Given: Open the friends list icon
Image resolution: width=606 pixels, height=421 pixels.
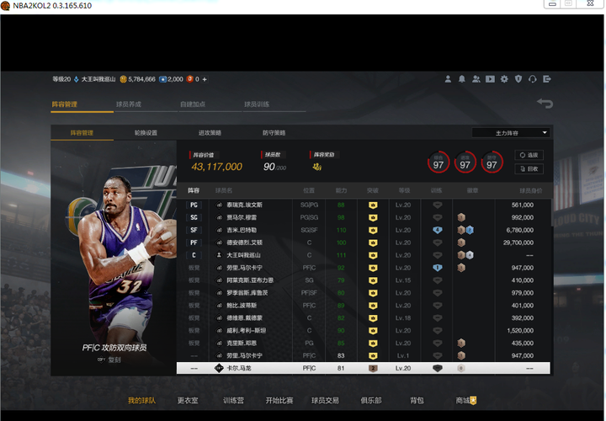Looking at the screenshot, I should pos(476,79).
